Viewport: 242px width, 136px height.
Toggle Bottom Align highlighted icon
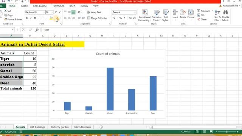(x=73, y=12)
